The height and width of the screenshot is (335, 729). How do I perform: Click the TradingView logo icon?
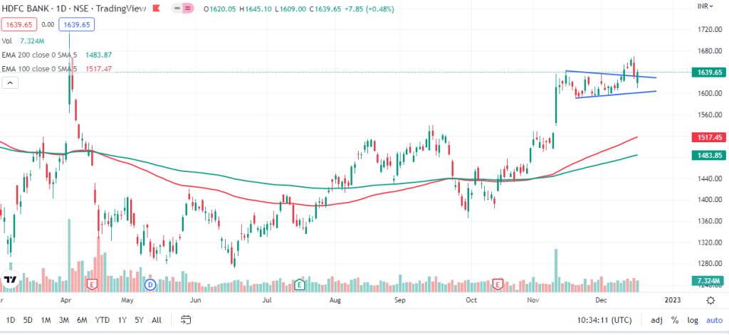coord(10,280)
